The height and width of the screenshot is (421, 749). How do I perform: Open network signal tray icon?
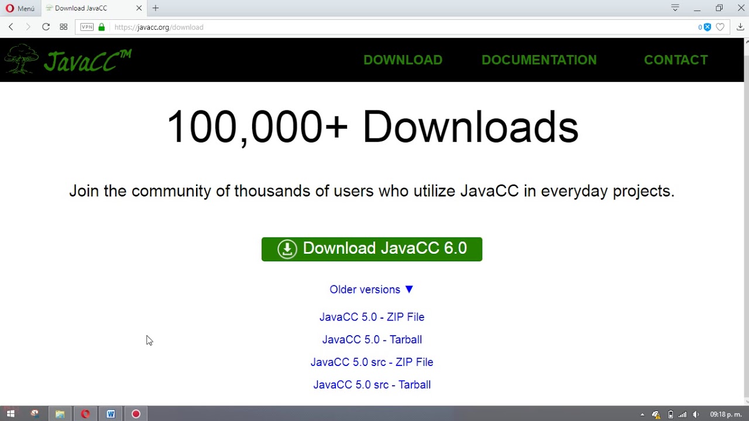[x=683, y=415]
